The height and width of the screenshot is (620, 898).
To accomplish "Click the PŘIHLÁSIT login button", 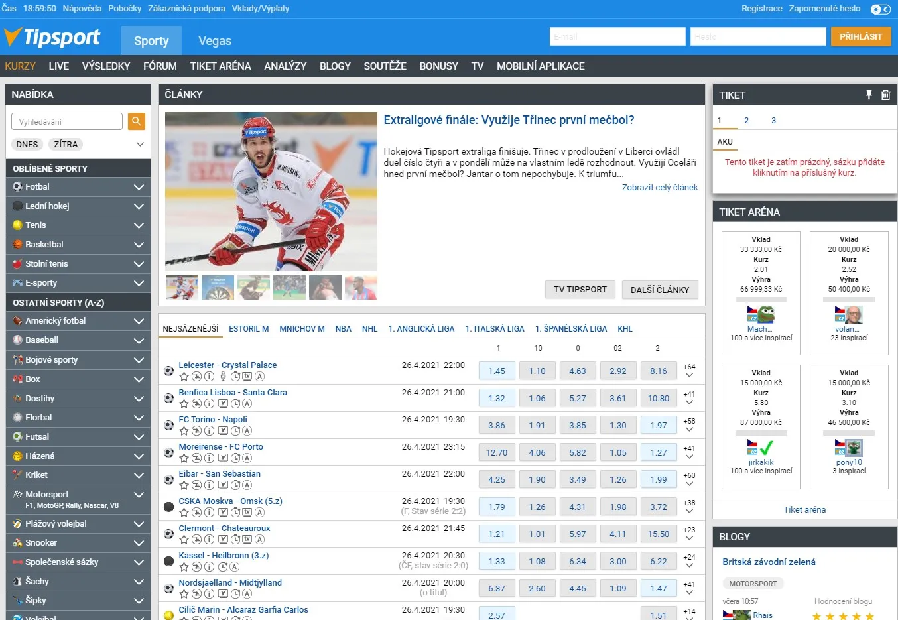I will coord(861,36).
